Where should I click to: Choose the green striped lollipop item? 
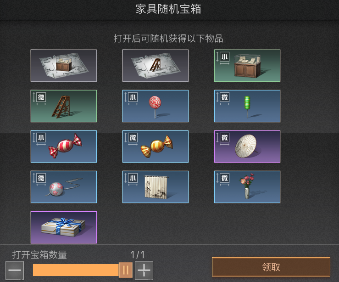(x=247, y=106)
